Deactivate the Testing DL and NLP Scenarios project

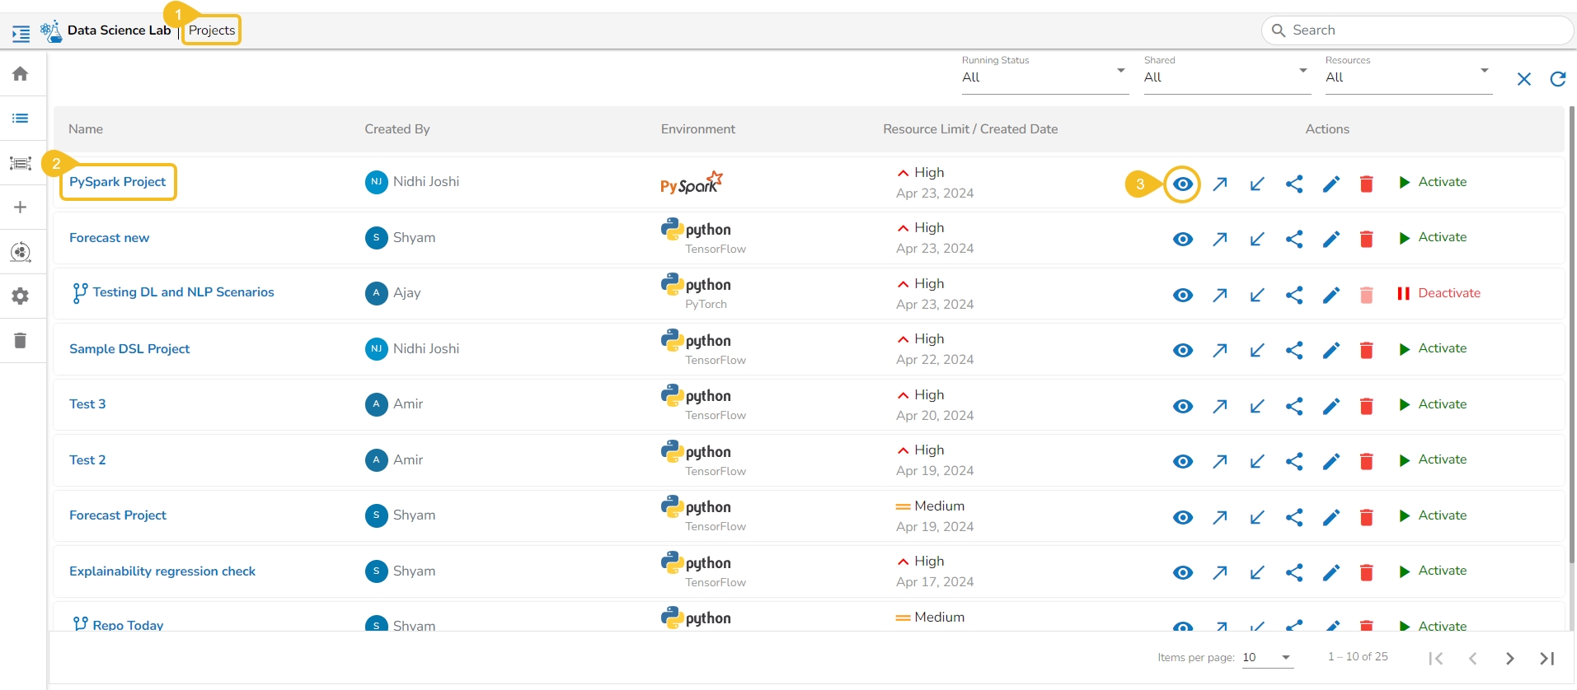click(x=1439, y=293)
